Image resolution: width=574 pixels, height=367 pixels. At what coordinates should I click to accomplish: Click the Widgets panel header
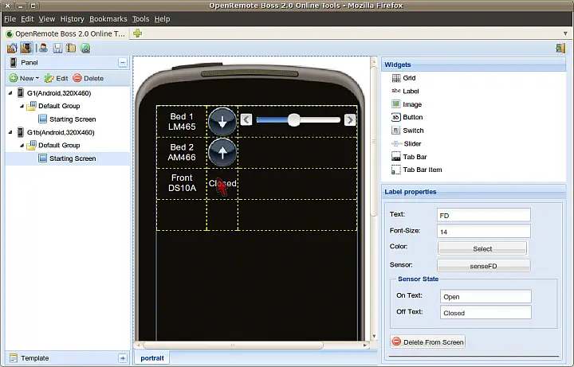[474, 64]
